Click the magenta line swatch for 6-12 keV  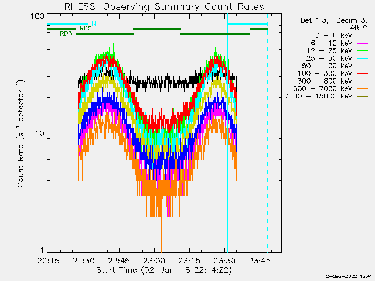363,43
